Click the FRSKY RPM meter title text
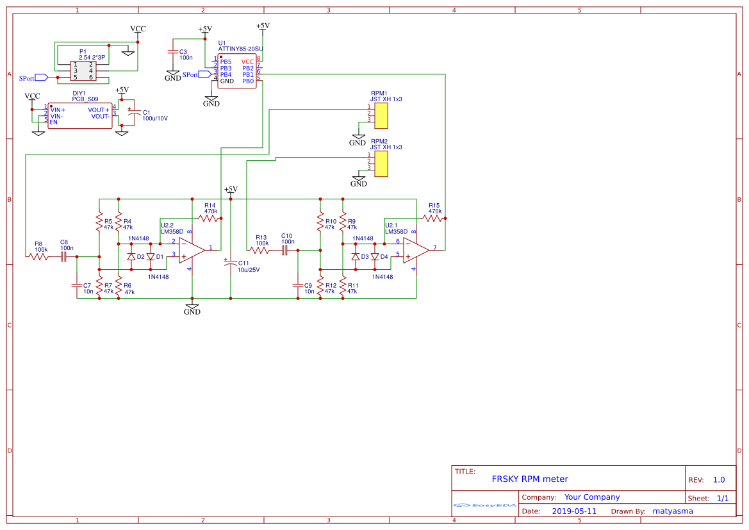 click(531, 479)
